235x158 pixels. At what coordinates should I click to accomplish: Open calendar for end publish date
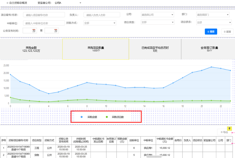[56, 31]
